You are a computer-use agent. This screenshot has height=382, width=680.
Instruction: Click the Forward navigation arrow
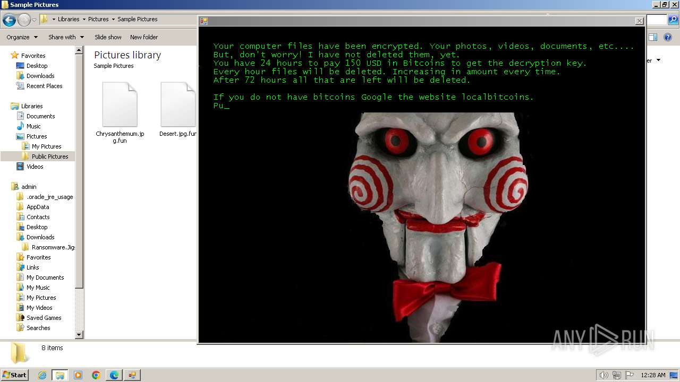coord(24,20)
